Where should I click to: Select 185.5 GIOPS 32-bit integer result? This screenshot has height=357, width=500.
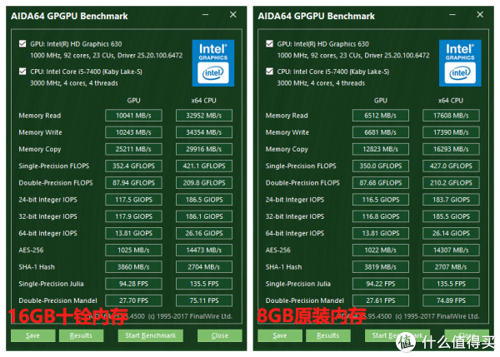[451, 216]
